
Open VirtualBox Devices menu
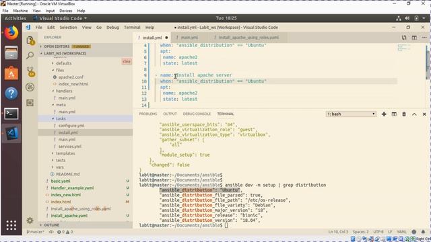(66, 11)
